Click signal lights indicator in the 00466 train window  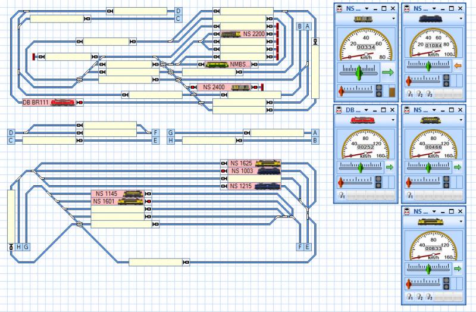[446, 182]
